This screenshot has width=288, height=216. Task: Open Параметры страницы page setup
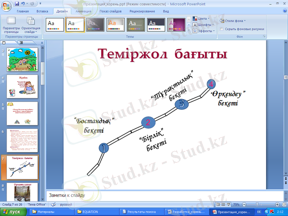click(x=11, y=24)
